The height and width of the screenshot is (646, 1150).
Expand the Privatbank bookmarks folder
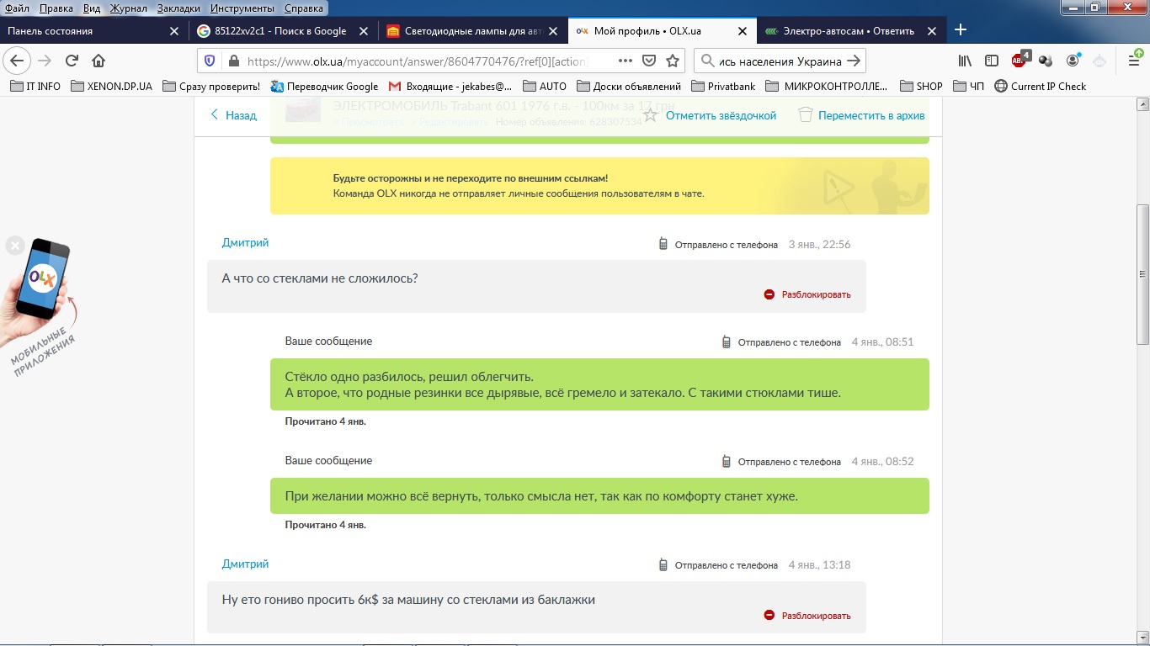pyautogui.click(x=723, y=86)
